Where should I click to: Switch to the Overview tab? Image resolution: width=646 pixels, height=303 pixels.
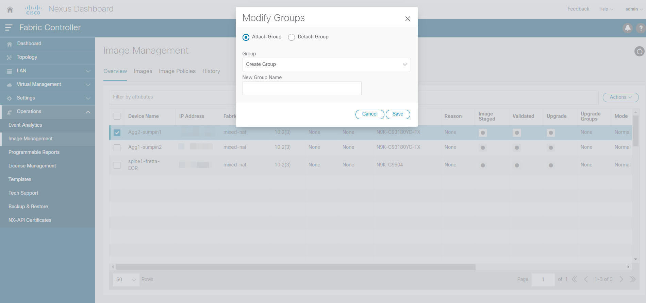[115, 71]
